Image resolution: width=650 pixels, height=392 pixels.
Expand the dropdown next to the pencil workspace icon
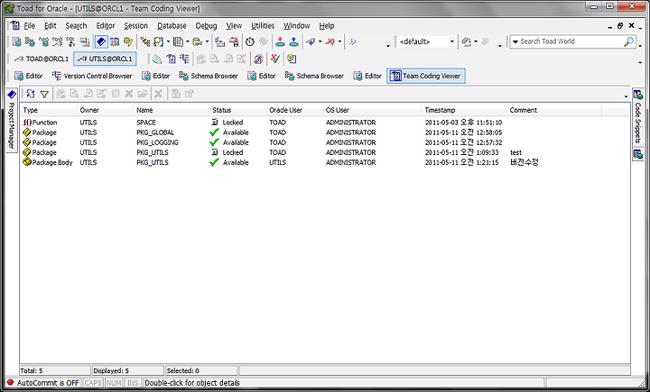coord(476,41)
